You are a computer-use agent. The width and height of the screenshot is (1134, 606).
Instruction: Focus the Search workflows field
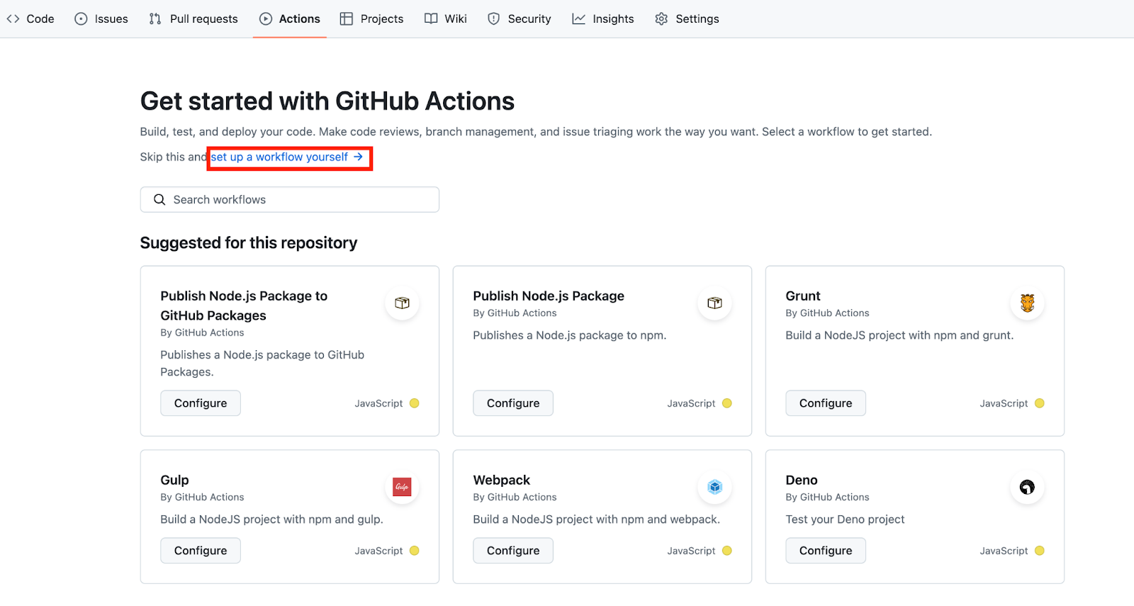[290, 200]
